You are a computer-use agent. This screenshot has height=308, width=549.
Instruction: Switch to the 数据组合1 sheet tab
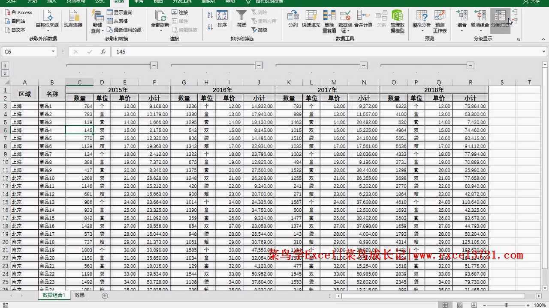pyautogui.click(x=54, y=295)
